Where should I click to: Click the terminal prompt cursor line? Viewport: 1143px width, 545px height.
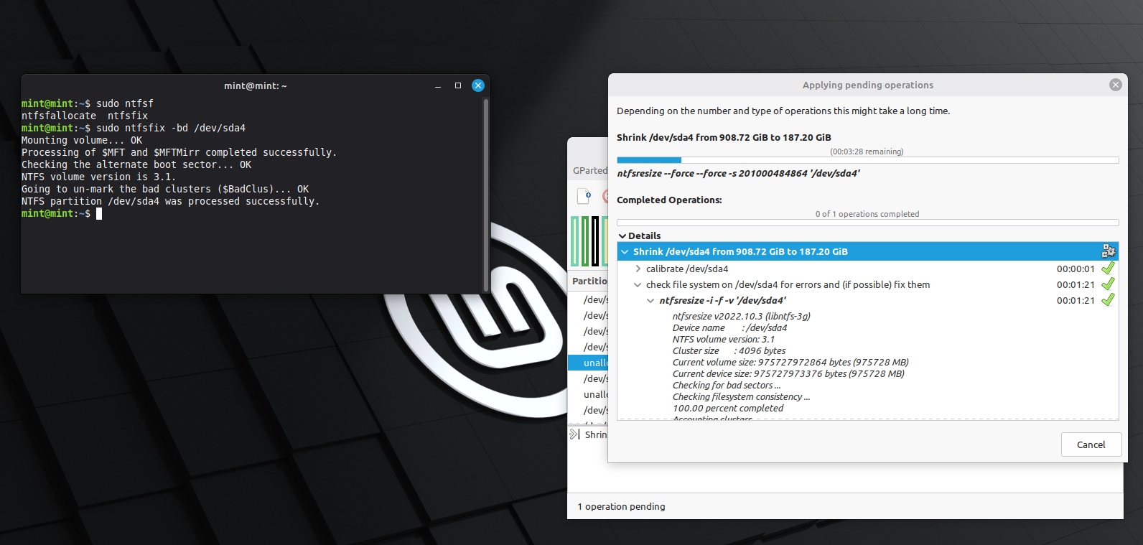pyautogui.click(x=62, y=213)
